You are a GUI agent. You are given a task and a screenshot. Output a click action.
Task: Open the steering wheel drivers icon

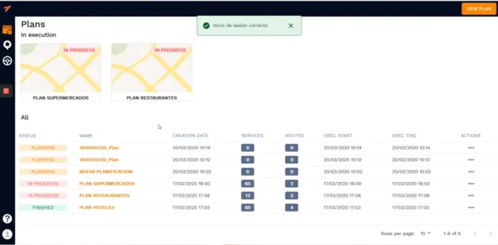pyautogui.click(x=7, y=60)
